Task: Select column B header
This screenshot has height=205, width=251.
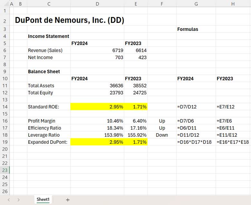Action: (20, 4)
